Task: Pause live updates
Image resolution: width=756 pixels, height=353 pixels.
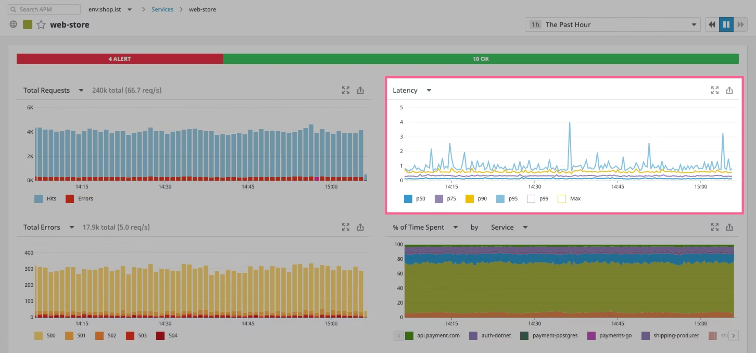Action: (x=726, y=24)
